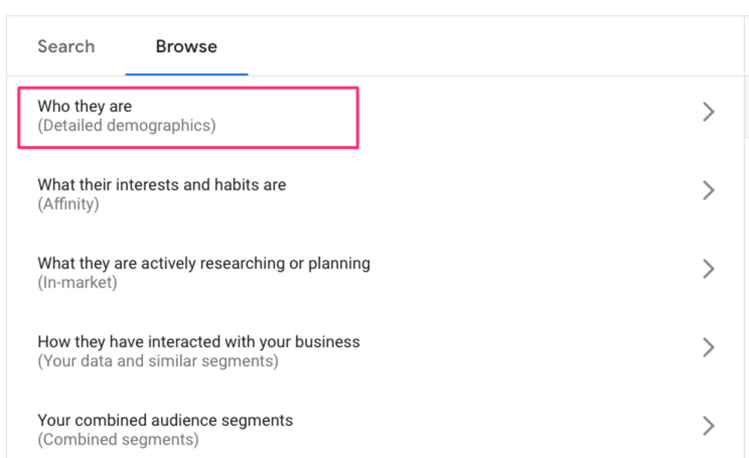This screenshot has width=749, height=458.
Task: Click '(Your data and similar segments)' subtitle
Action: 158,361
